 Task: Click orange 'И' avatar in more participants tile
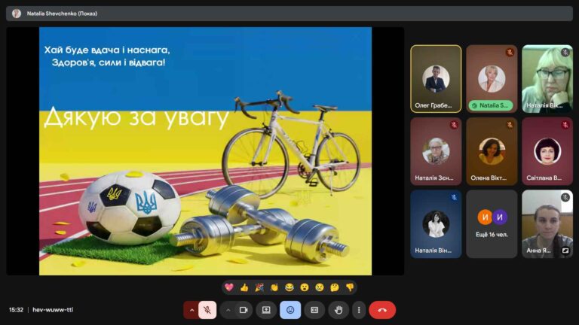coord(485,217)
